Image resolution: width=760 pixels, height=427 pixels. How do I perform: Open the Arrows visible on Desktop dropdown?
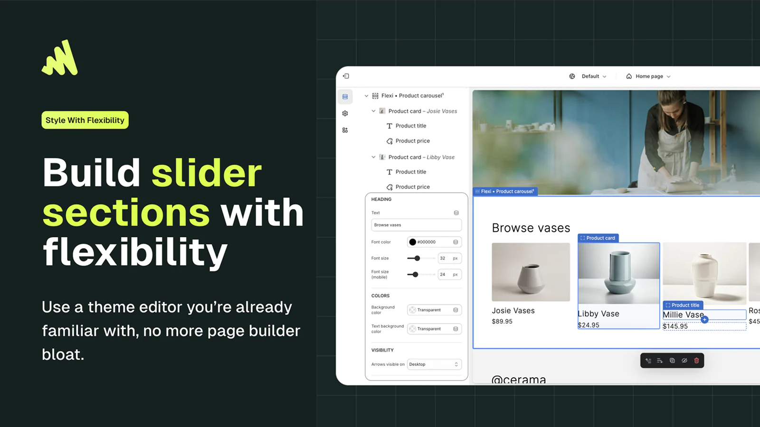point(434,364)
